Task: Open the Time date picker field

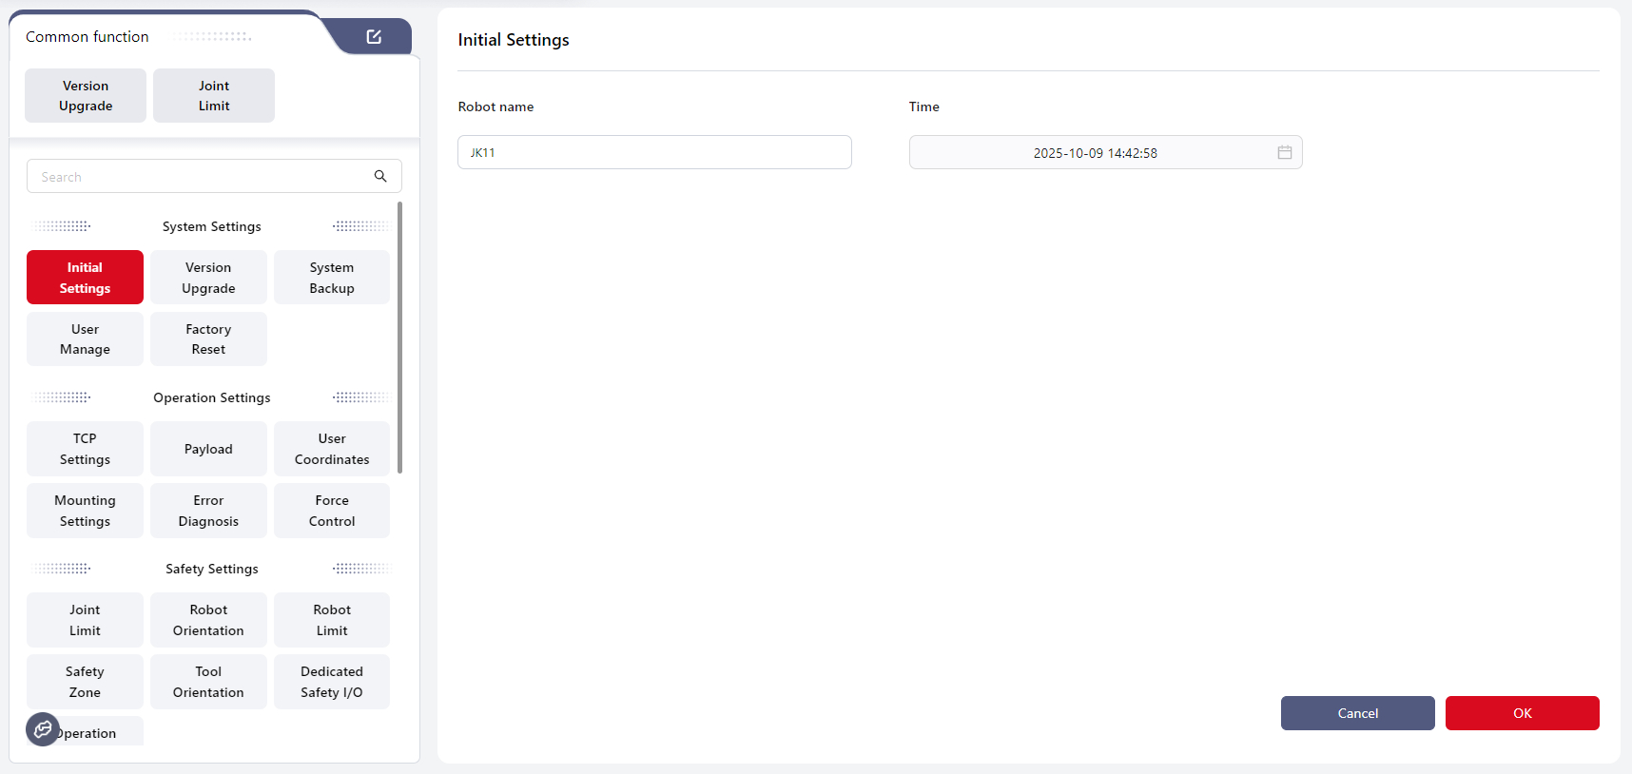Action: coord(1094,152)
